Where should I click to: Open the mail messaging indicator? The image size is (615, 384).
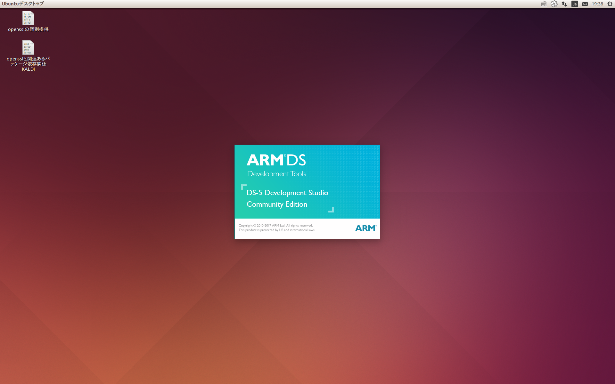tap(585, 4)
